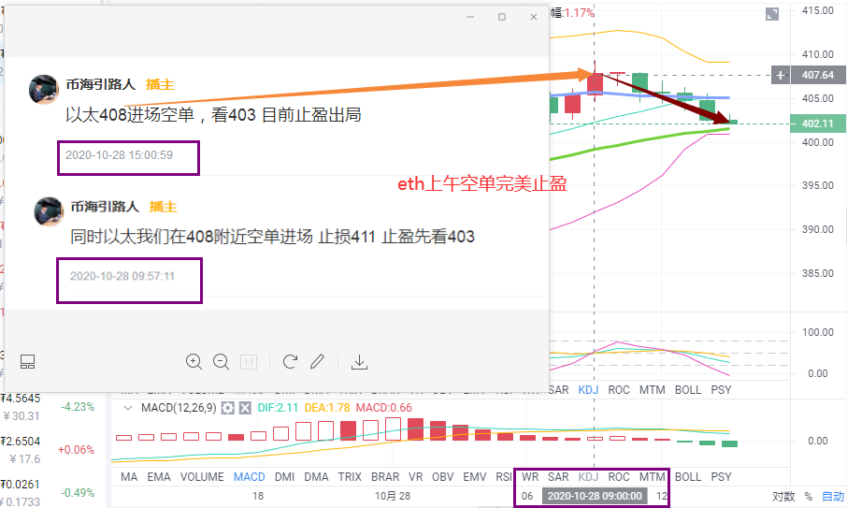Screen dimensions: 847x508
Task: Zoom out of the image in the viewer
Action: pyautogui.click(x=221, y=361)
